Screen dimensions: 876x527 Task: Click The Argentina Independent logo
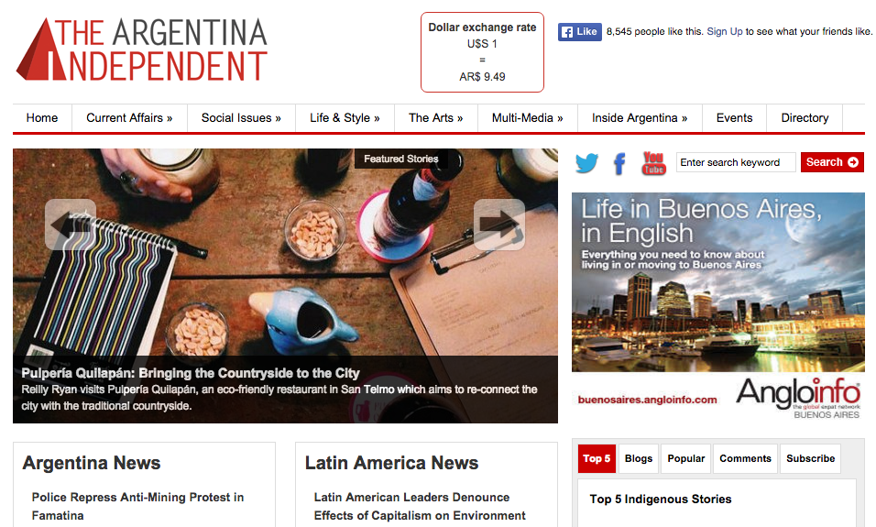142,49
